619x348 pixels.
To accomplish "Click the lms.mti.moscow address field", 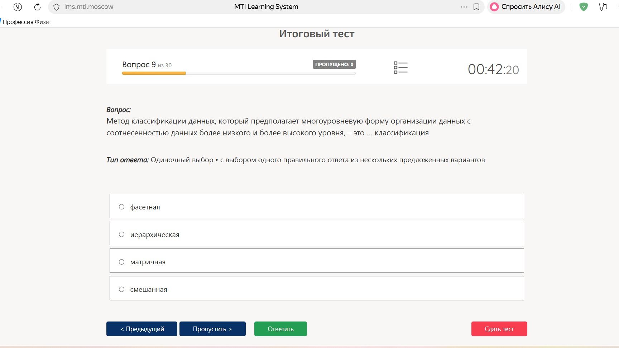I will pos(89,7).
